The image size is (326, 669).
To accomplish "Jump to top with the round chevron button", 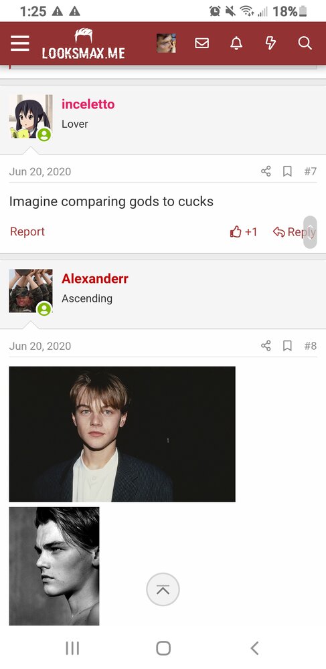I will coord(163,589).
